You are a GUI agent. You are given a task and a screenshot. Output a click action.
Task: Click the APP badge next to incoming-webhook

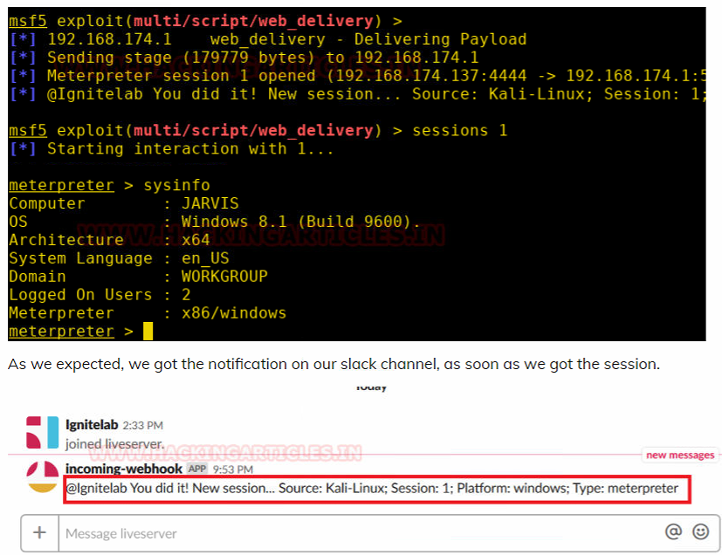click(197, 469)
